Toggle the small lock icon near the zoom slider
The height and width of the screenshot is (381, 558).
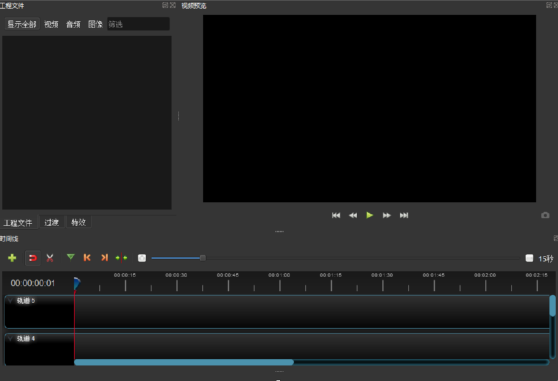click(x=142, y=258)
